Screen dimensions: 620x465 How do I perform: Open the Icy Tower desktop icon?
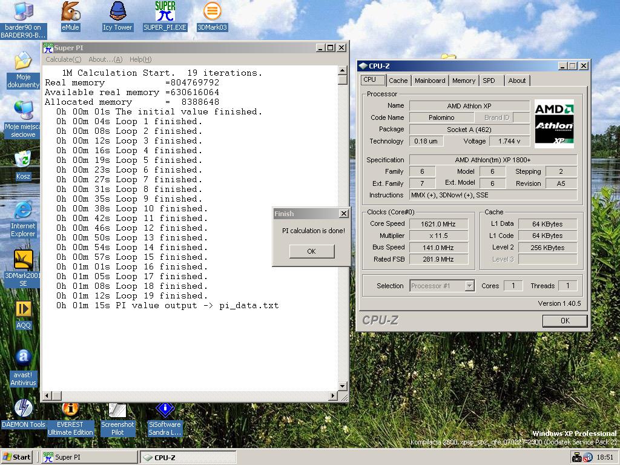[x=117, y=16]
